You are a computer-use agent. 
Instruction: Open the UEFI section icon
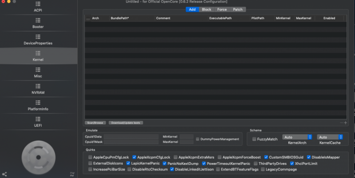tap(38, 119)
